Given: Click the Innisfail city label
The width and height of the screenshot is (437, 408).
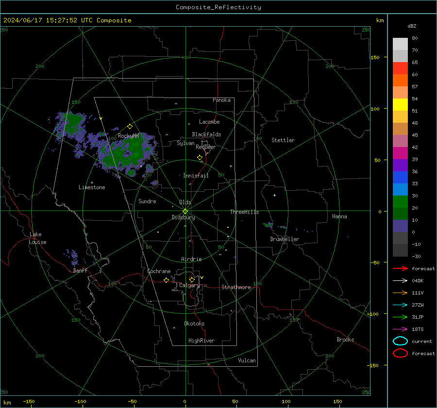Looking at the screenshot, I should 196,176.
